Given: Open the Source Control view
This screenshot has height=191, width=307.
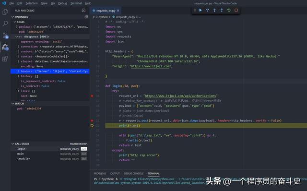Looking at the screenshot, I should (5, 35).
